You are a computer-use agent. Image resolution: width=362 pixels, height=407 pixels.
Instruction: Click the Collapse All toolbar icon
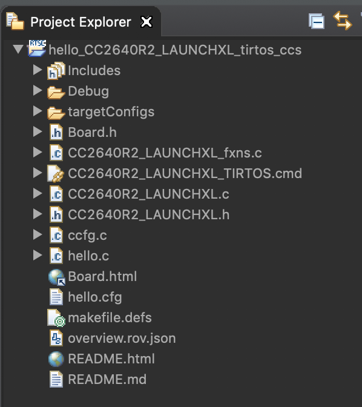[317, 21]
